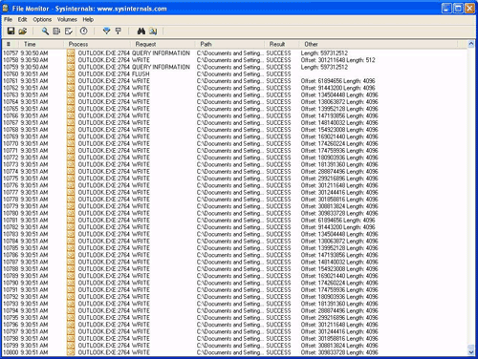Viewport: 478px width, 359px height.
Task: Click the Outlook process icon in row 10783
Action: [71, 234]
